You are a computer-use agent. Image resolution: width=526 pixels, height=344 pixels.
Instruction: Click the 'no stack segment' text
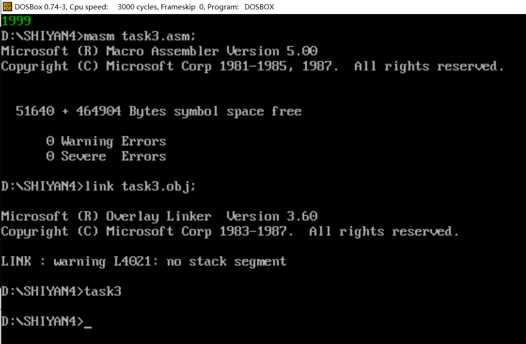point(226,261)
